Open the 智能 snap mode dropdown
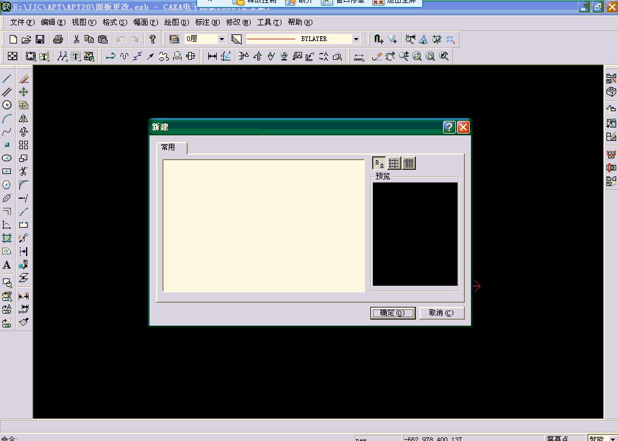Image resolution: width=618 pixels, height=441 pixels. 613,438
